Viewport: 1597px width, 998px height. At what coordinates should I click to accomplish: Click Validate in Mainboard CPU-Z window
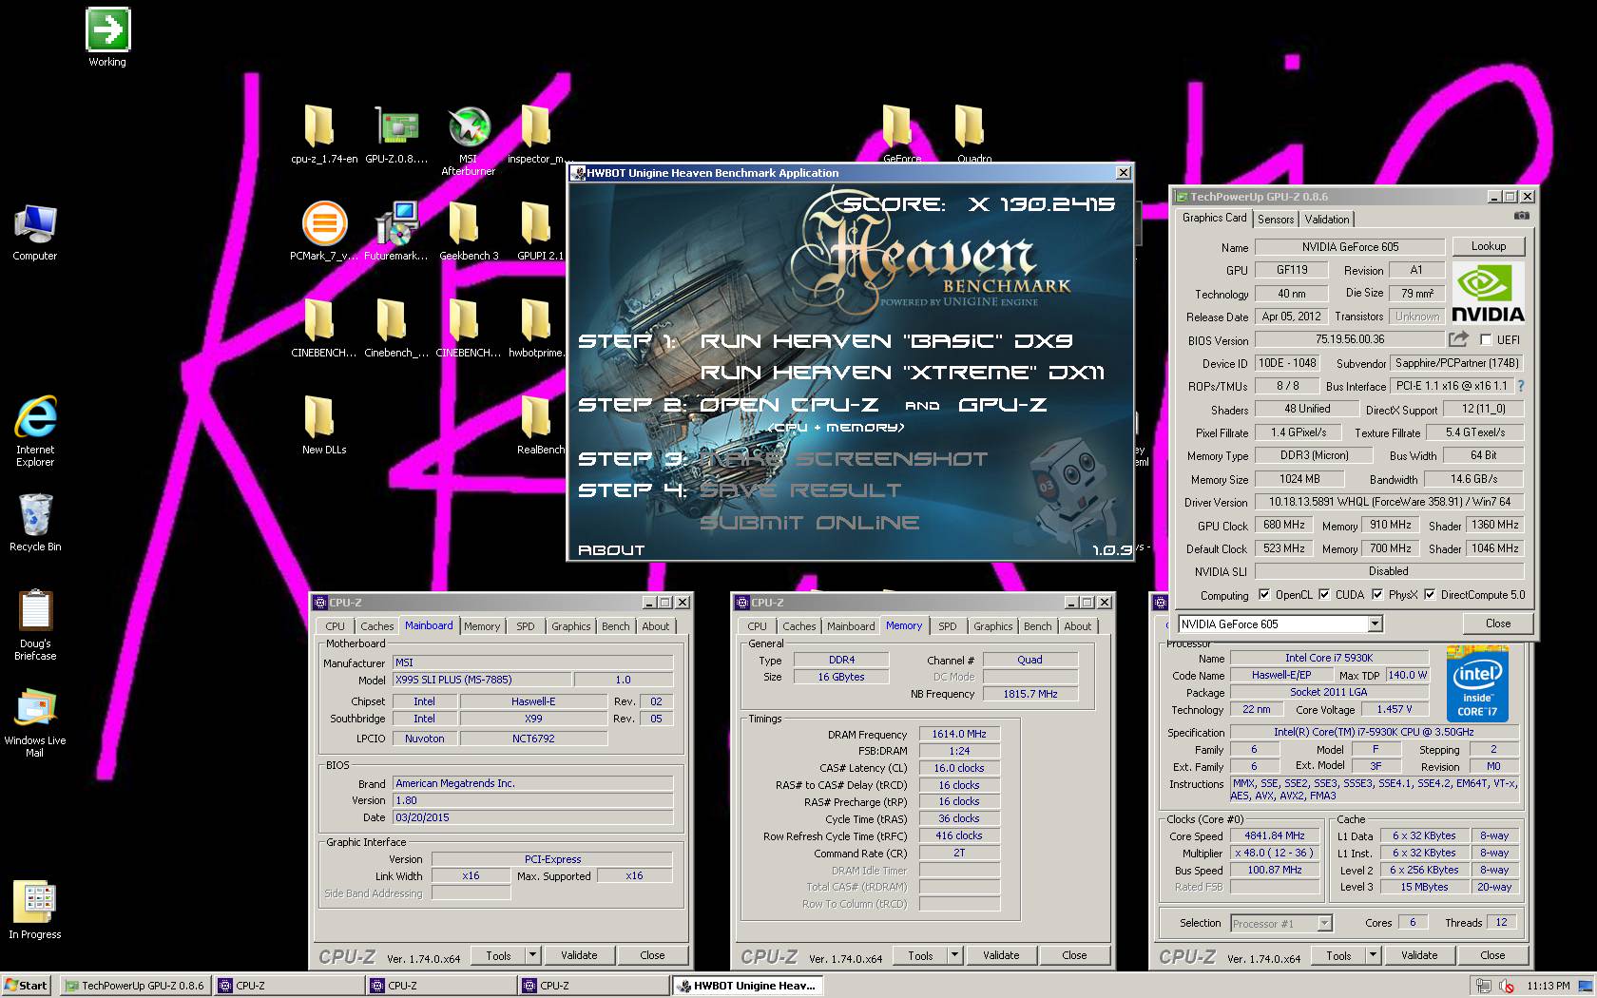[x=579, y=955]
